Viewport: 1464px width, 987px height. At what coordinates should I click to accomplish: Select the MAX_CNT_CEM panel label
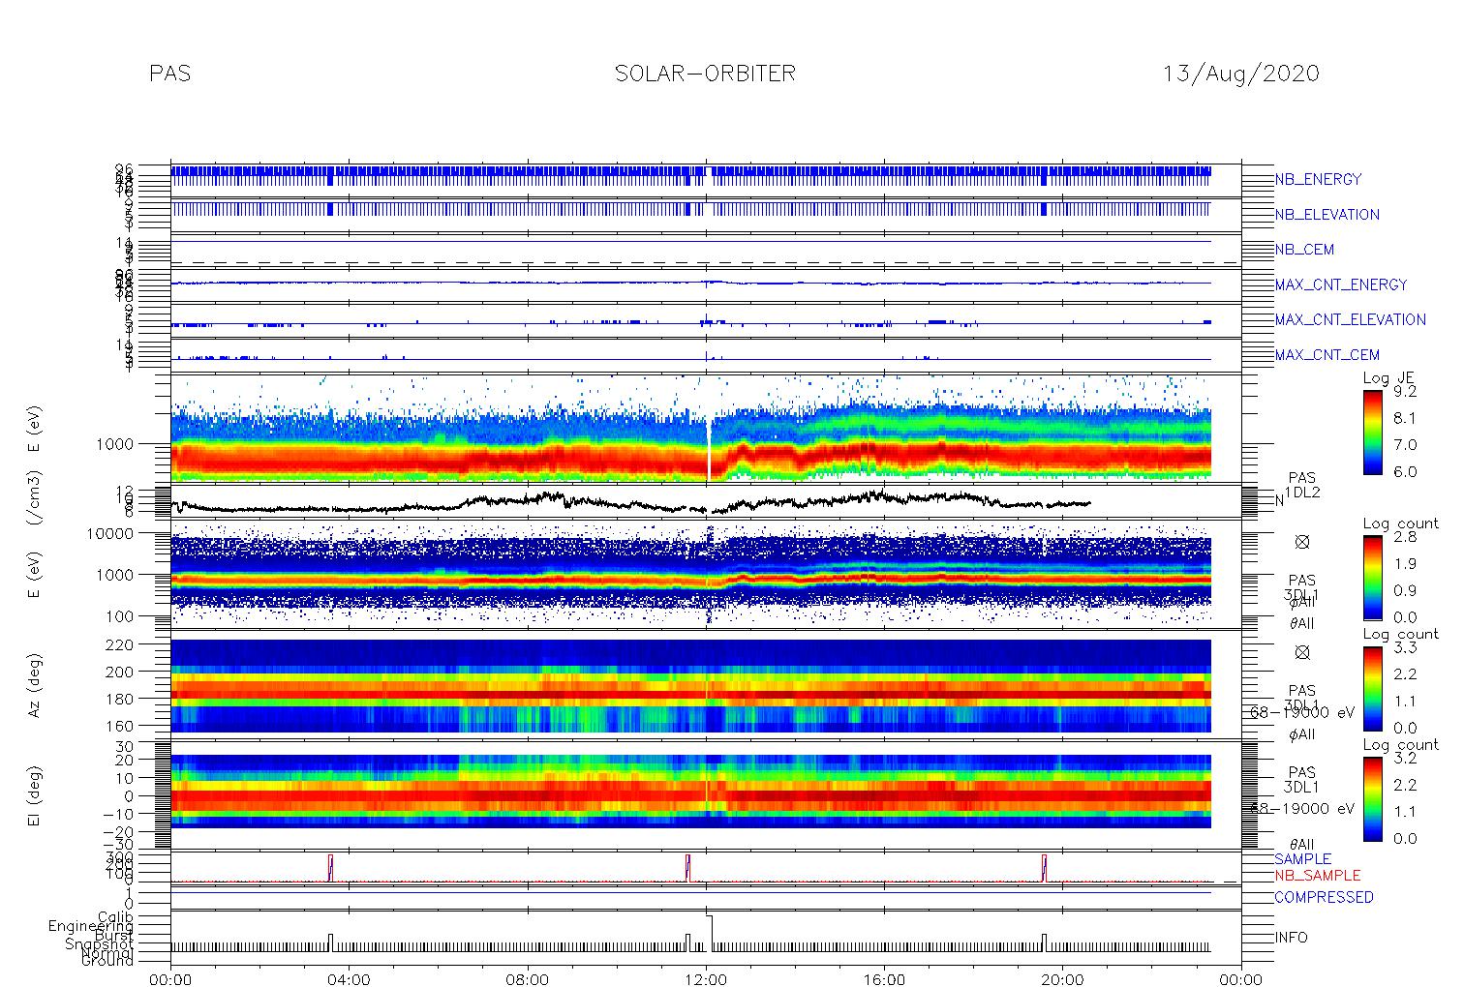coord(1327,355)
